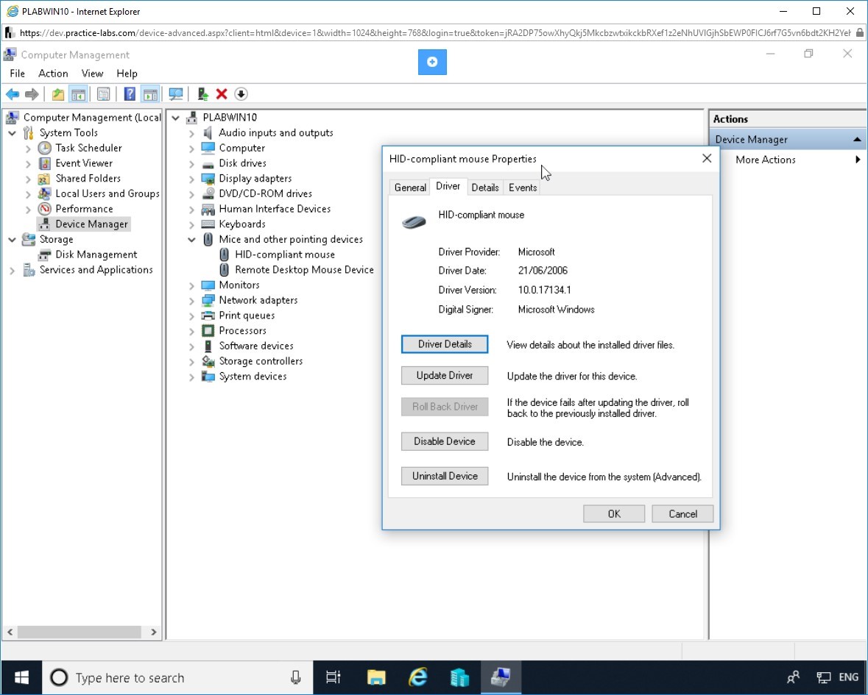868x695 pixels.
Task: Toggle Show/Hide Console Tree toolbar icon
Action: (78, 94)
